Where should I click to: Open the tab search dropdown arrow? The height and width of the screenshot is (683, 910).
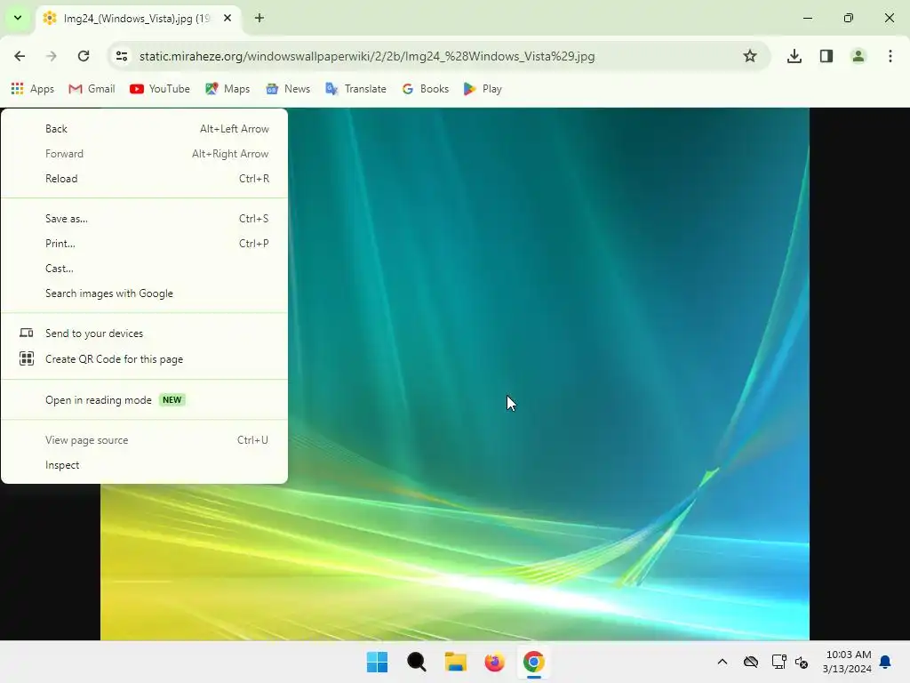(x=18, y=18)
